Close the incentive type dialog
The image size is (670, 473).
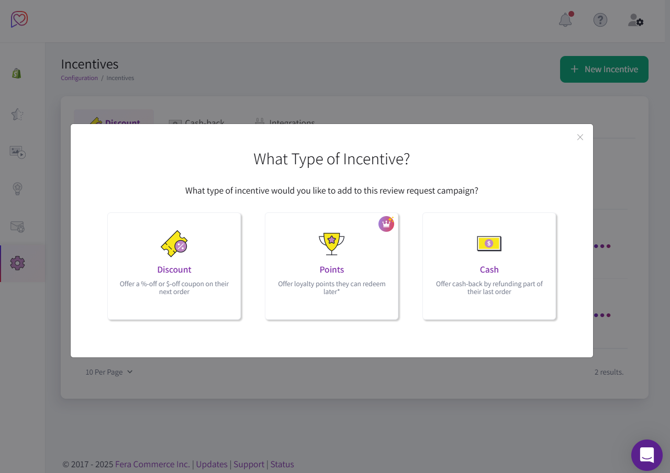click(580, 137)
